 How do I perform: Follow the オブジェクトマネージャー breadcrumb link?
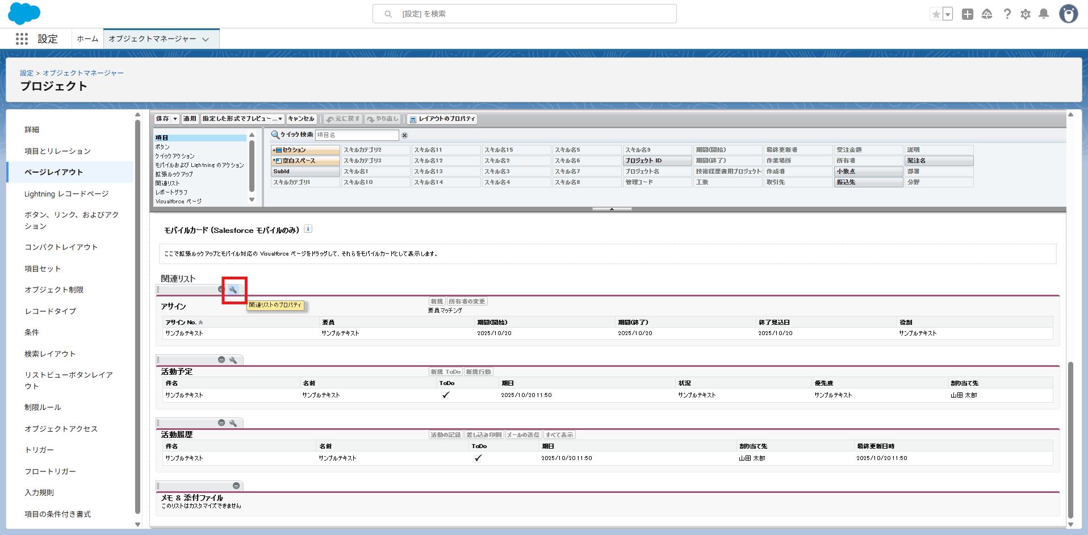tap(83, 73)
